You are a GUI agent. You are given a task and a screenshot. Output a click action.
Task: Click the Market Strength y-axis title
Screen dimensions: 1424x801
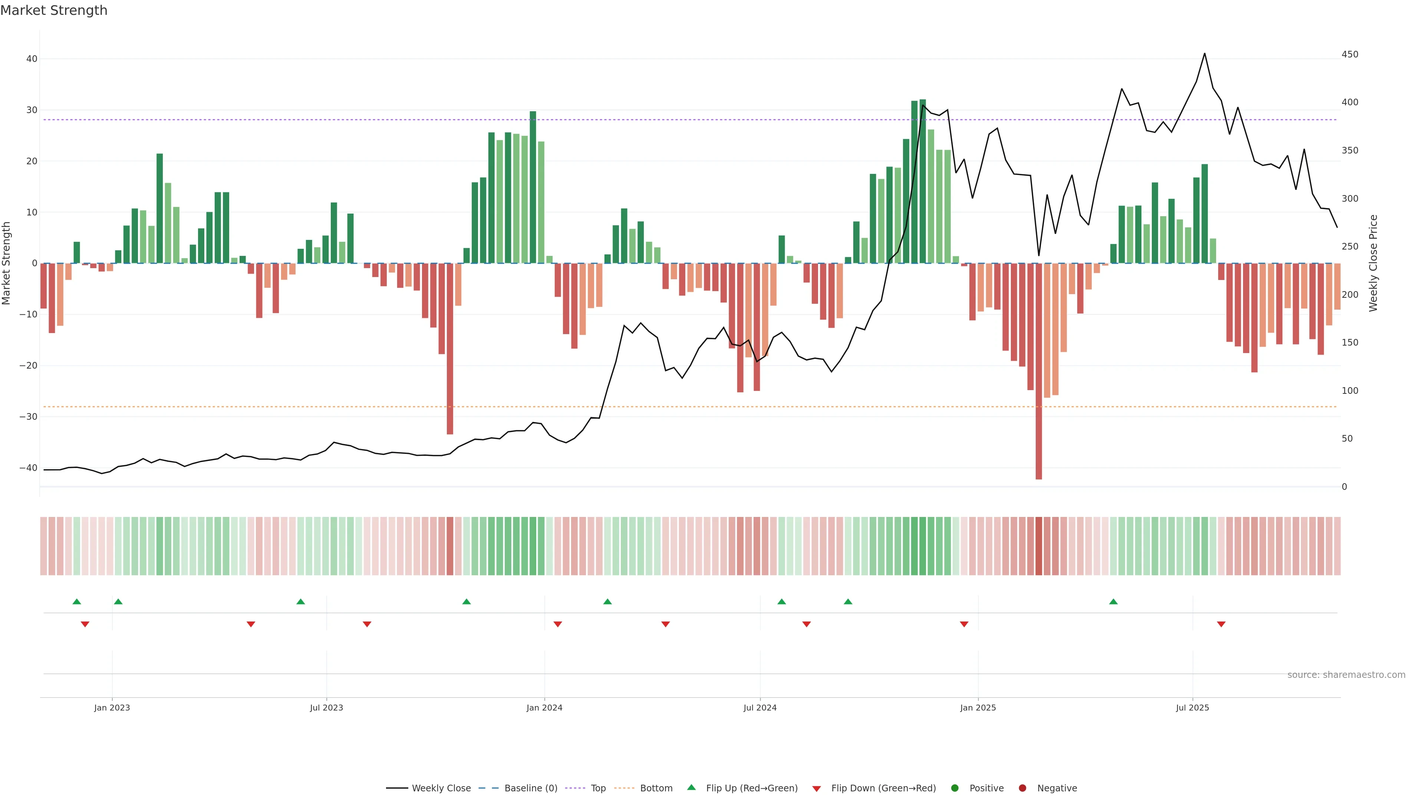click(x=7, y=263)
